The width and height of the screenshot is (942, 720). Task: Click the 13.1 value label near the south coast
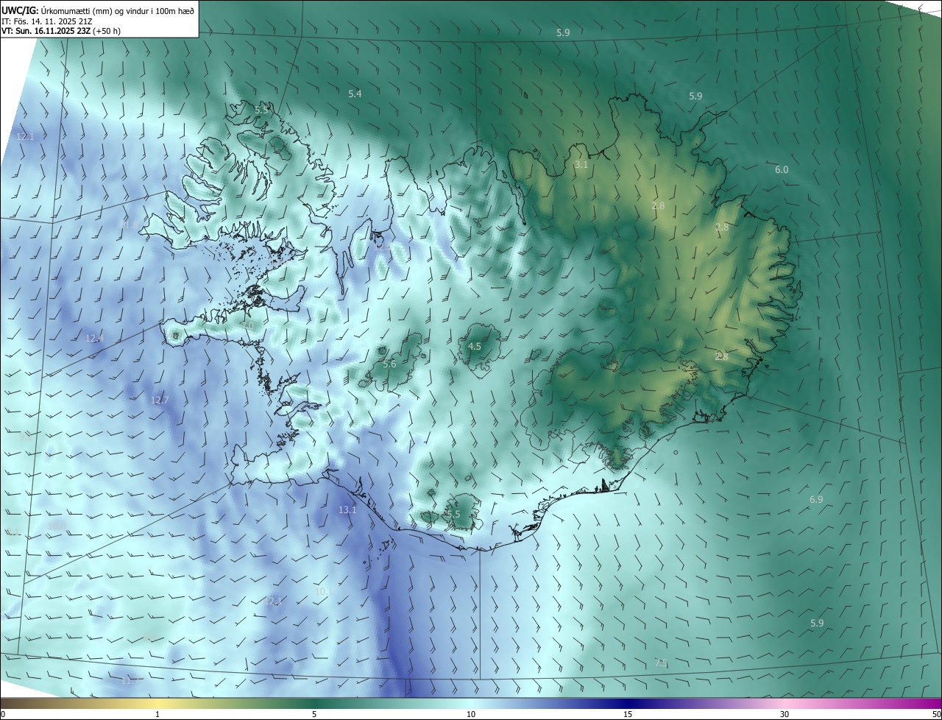347,509
